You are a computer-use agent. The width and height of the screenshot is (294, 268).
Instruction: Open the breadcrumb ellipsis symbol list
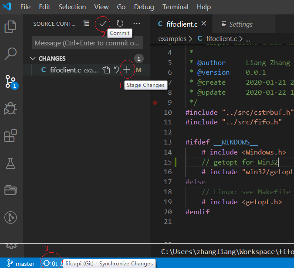click(x=248, y=39)
